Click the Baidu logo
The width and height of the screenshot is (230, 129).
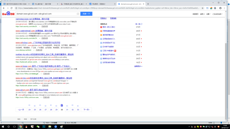8,14
